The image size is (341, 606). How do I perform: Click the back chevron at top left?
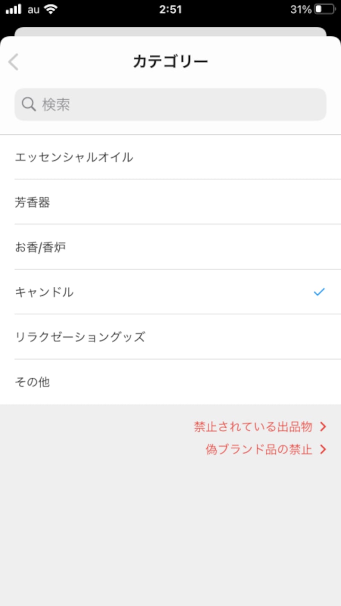14,62
